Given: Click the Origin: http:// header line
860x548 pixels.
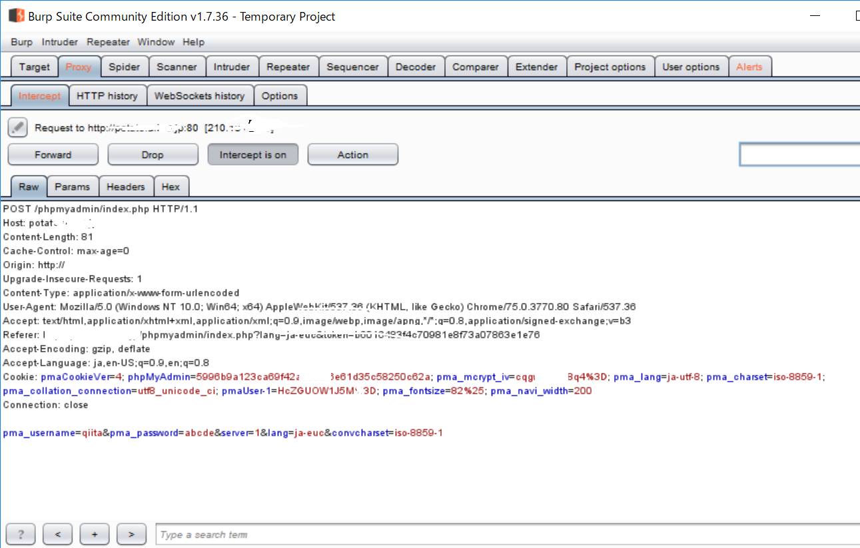Looking at the screenshot, I should click(34, 265).
